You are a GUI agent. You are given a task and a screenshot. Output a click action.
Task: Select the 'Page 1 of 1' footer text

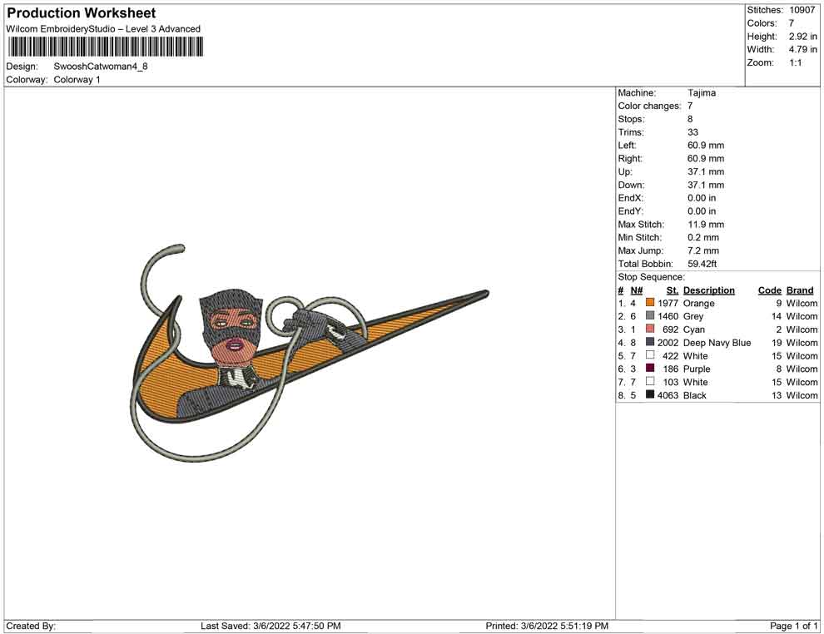tap(793, 626)
